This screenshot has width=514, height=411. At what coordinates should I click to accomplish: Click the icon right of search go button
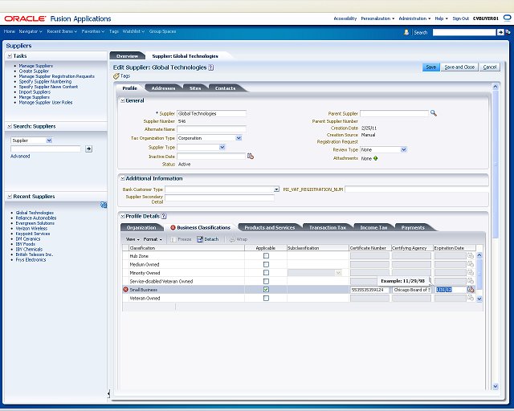[508, 32]
